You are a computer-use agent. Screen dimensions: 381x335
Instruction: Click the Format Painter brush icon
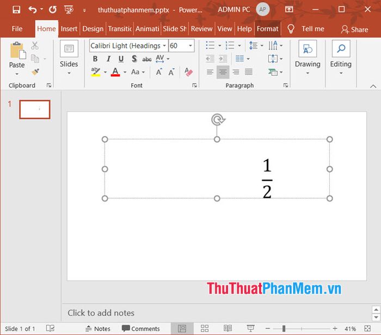click(35, 71)
